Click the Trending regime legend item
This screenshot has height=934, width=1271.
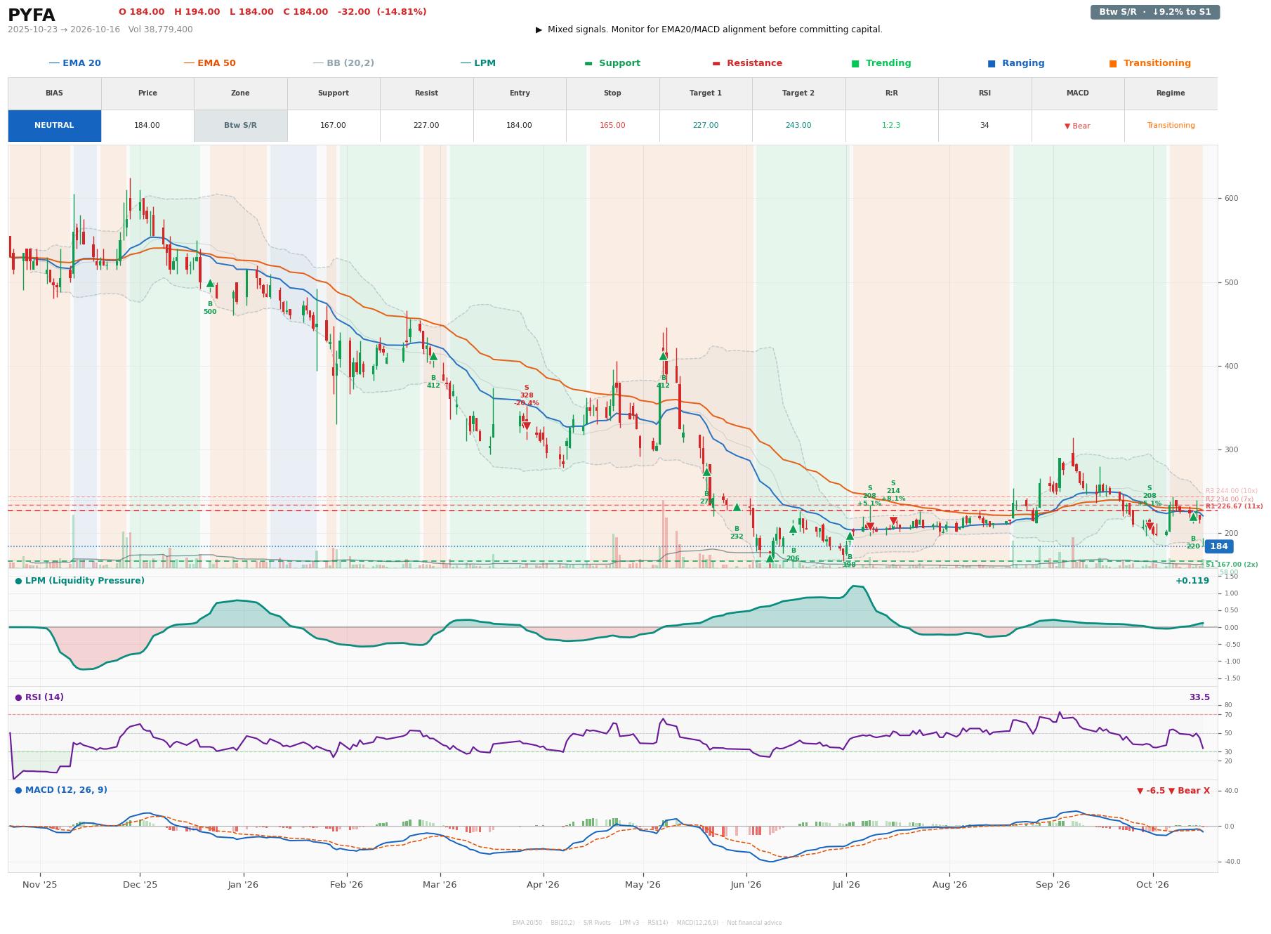coord(881,63)
